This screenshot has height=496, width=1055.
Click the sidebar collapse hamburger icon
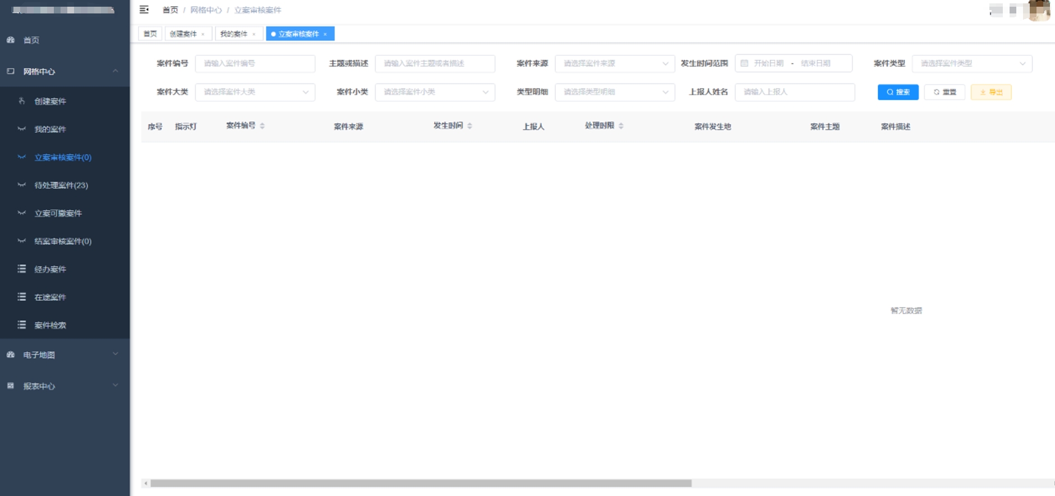coord(144,10)
